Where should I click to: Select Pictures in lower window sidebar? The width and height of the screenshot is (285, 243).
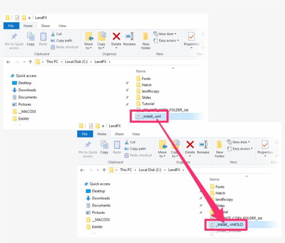96,212
